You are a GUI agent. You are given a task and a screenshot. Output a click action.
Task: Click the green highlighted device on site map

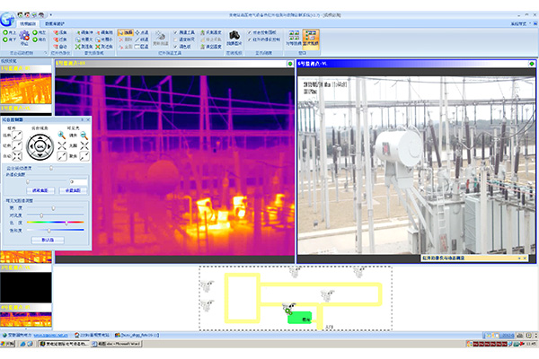(299, 317)
